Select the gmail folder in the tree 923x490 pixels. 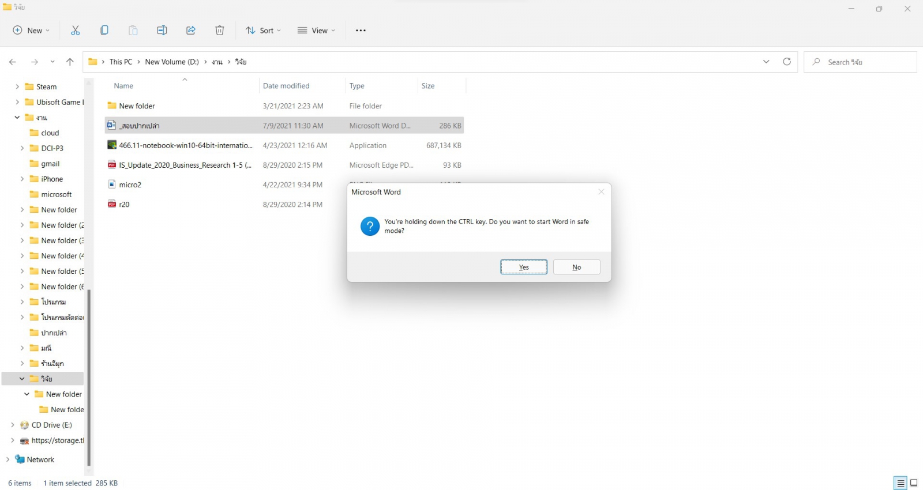pos(50,164)
